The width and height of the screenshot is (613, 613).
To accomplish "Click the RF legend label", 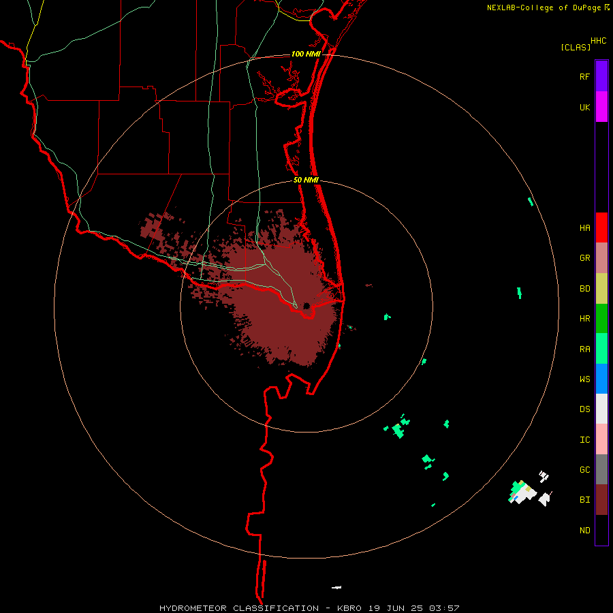I will (584, 76).
